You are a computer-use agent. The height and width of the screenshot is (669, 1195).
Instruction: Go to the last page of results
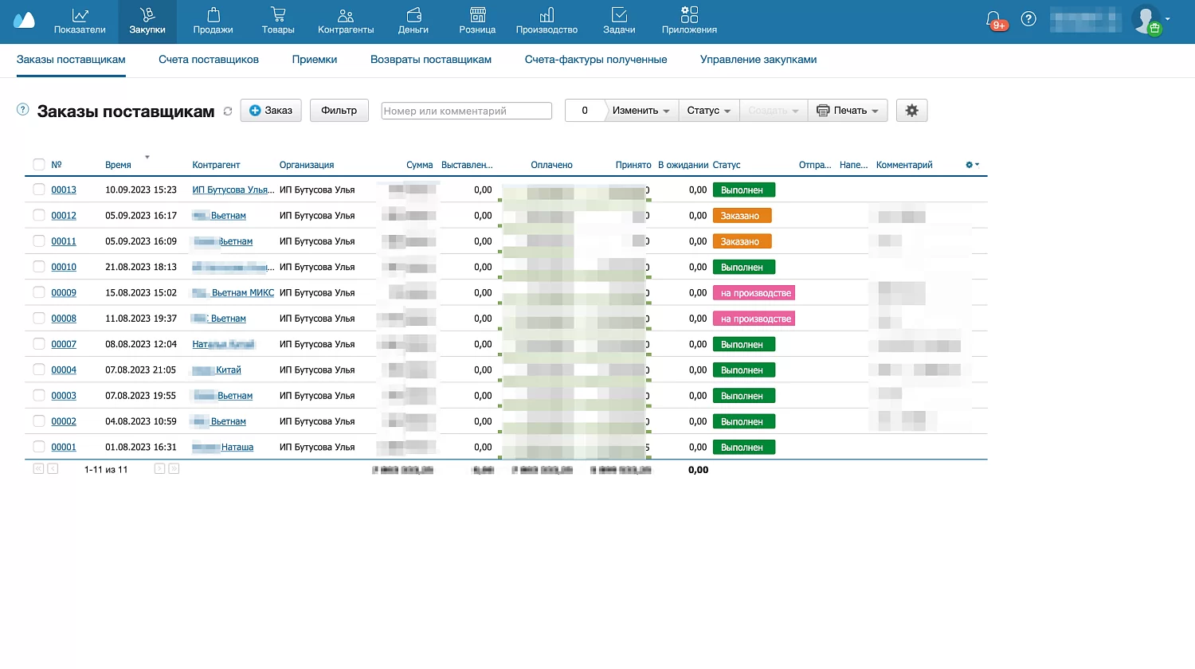tap(174, 469)
